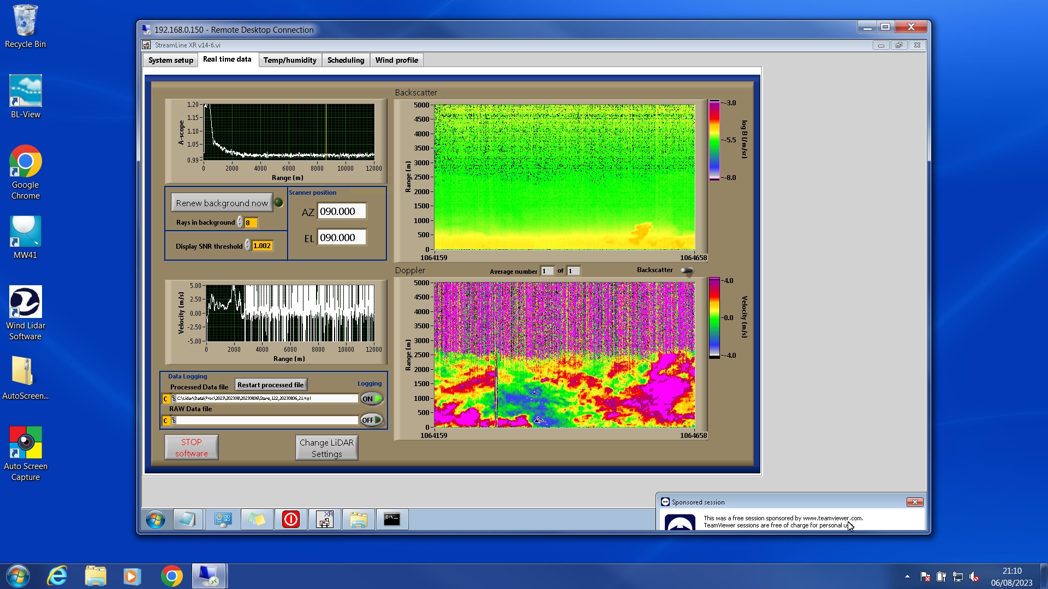
Task: Open Command Prompt in remote taskbar
Action: tap(392, 519)
